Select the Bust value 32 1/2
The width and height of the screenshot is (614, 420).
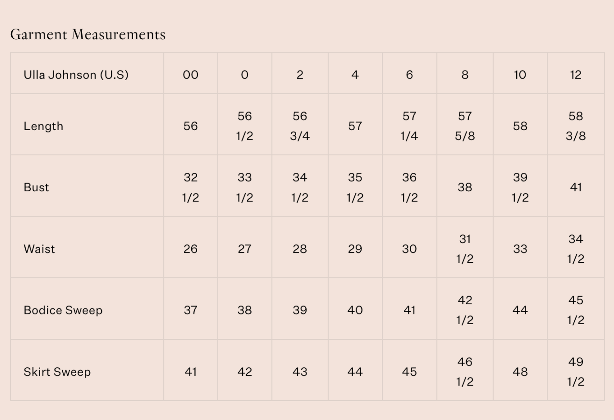pyautogui.click(x=190, y=187)
